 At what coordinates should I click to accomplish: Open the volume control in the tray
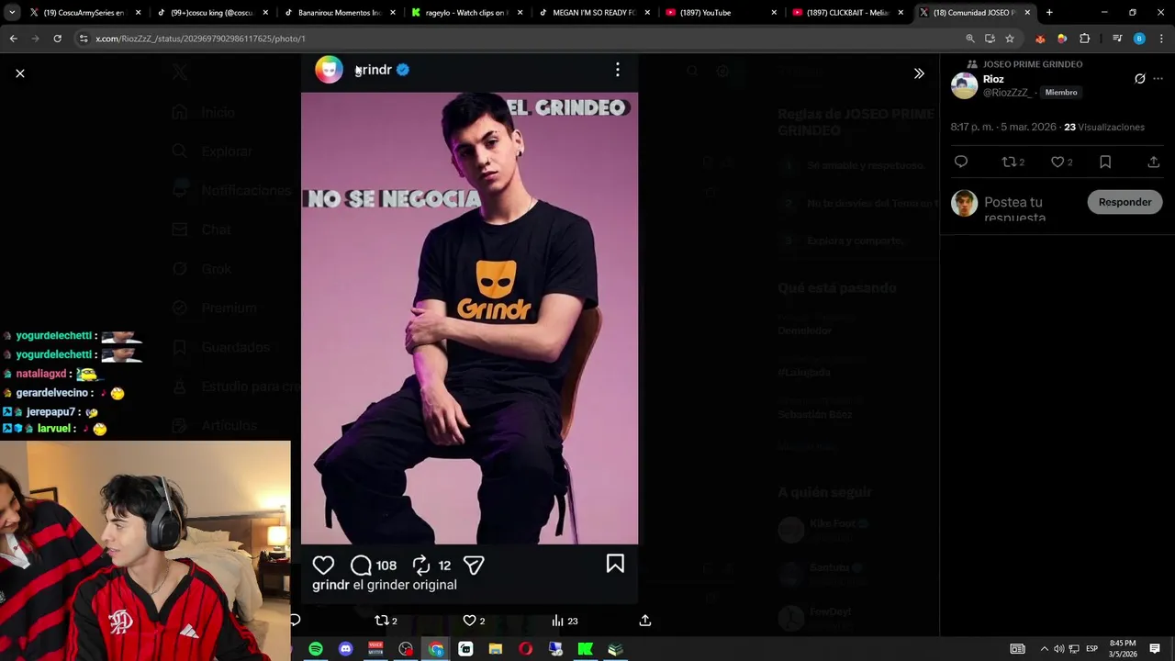[1058, 649]
